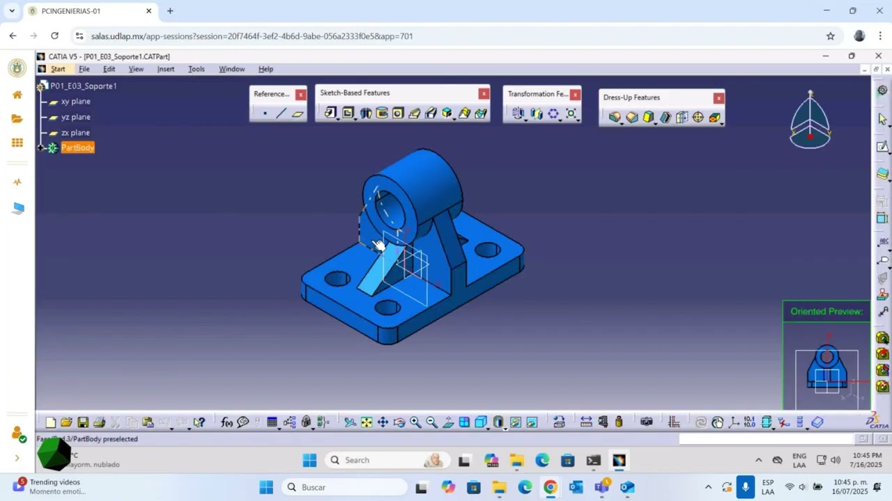
Task: Click the Measure Between icon
Action: point(586,422)
